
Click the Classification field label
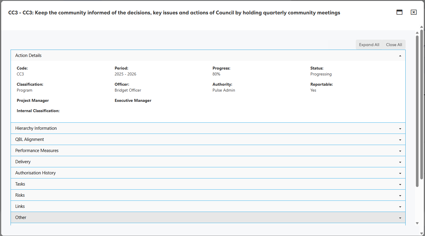(x=30, y=84)
